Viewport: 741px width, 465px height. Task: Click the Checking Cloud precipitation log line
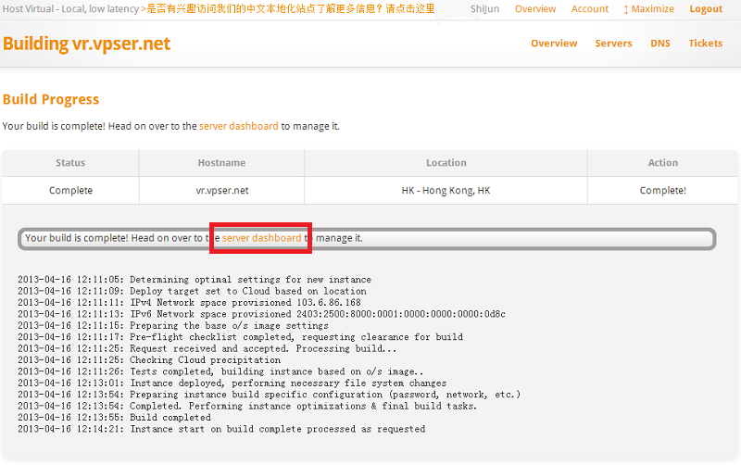[x=149, y=360]
